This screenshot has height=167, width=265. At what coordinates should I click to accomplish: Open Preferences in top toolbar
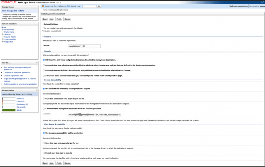(62, 6)
